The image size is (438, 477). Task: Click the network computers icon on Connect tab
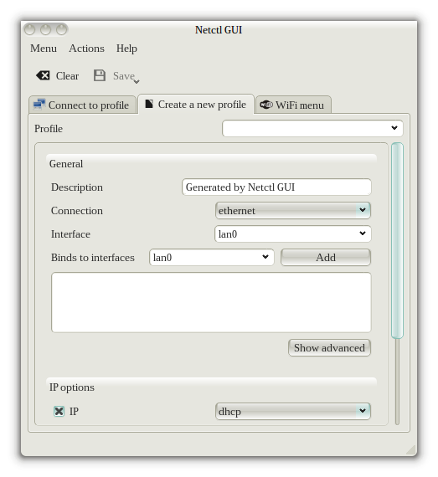[39, 105]
